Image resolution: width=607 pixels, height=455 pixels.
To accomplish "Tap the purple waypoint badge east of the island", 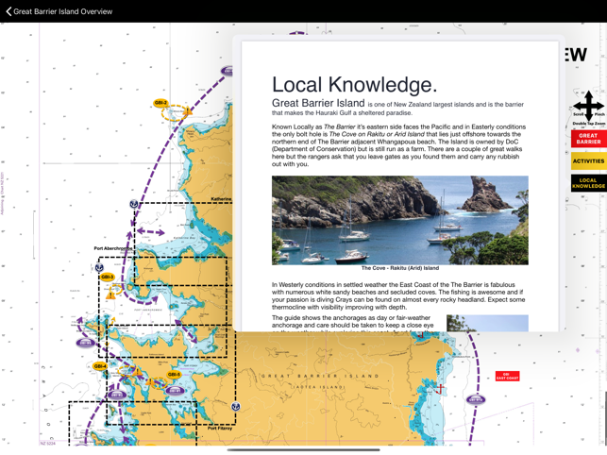I will [x=476, y=400].
